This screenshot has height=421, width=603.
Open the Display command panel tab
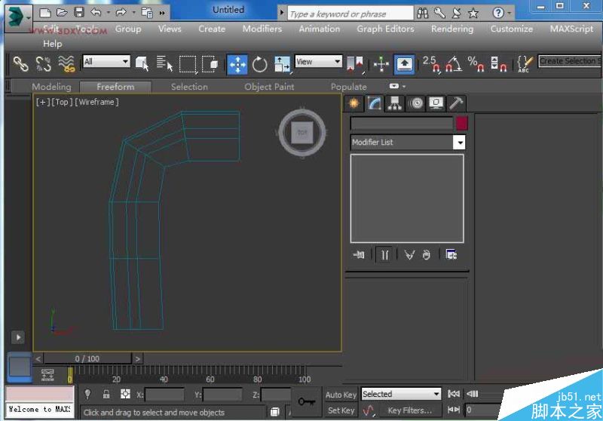436,103
